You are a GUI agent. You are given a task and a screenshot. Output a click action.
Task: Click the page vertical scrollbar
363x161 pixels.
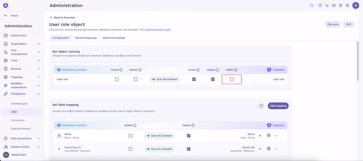tap(358, 61)
